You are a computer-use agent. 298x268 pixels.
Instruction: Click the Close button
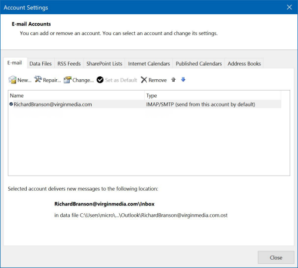276,257
